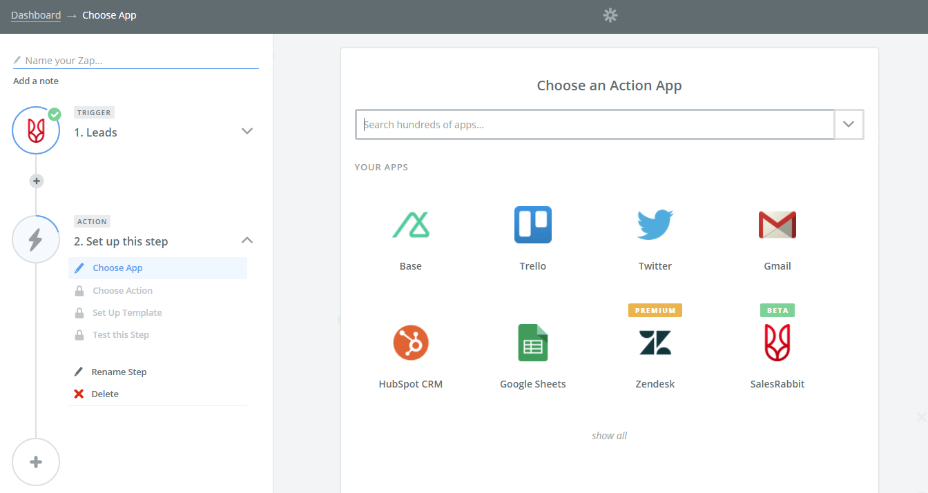Click the Zapier logo in header
928x493 pixels.
click(610, 15)
